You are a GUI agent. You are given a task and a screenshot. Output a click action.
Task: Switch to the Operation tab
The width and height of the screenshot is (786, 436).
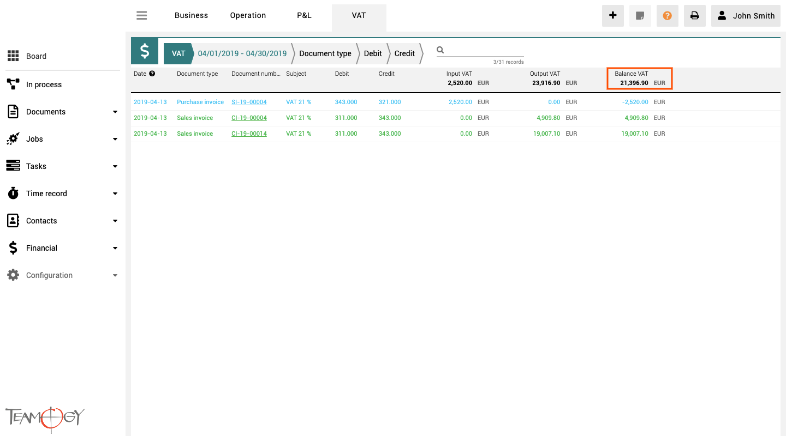[248, 15]
